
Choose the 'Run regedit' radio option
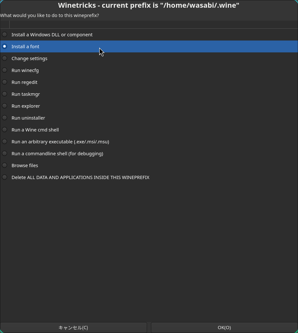pyautogui.click(x=4, y=82)
